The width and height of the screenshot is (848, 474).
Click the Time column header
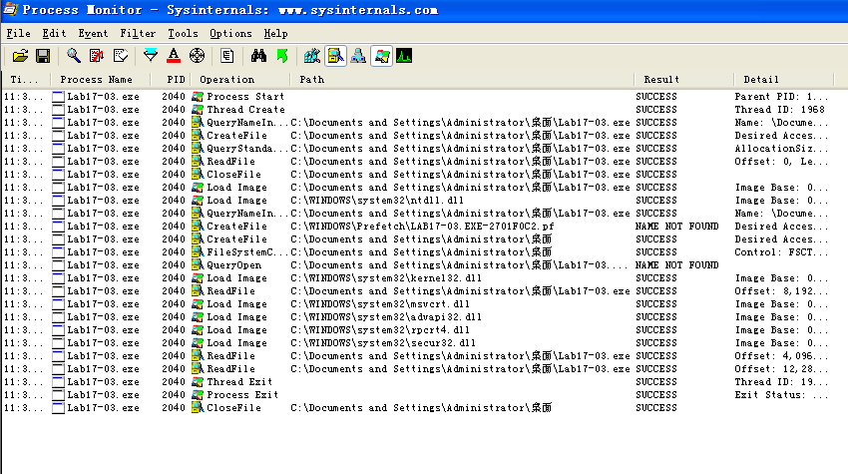pyautogui.click(x=26, y=80)
